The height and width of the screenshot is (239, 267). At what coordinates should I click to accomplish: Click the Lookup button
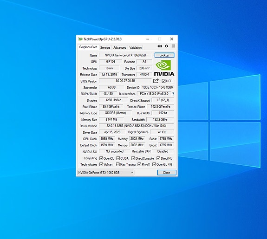[x=164, y=55]
